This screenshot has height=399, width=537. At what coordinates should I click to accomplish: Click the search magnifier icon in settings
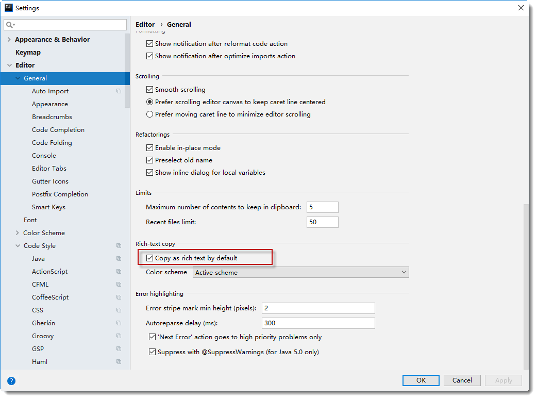click(x=10, y=25)
